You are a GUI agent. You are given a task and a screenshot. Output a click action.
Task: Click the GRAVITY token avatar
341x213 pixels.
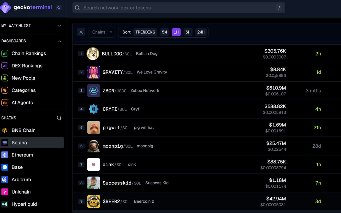point(94,72)
